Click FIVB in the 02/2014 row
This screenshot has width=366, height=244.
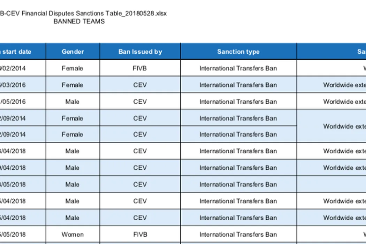(140, 68)
